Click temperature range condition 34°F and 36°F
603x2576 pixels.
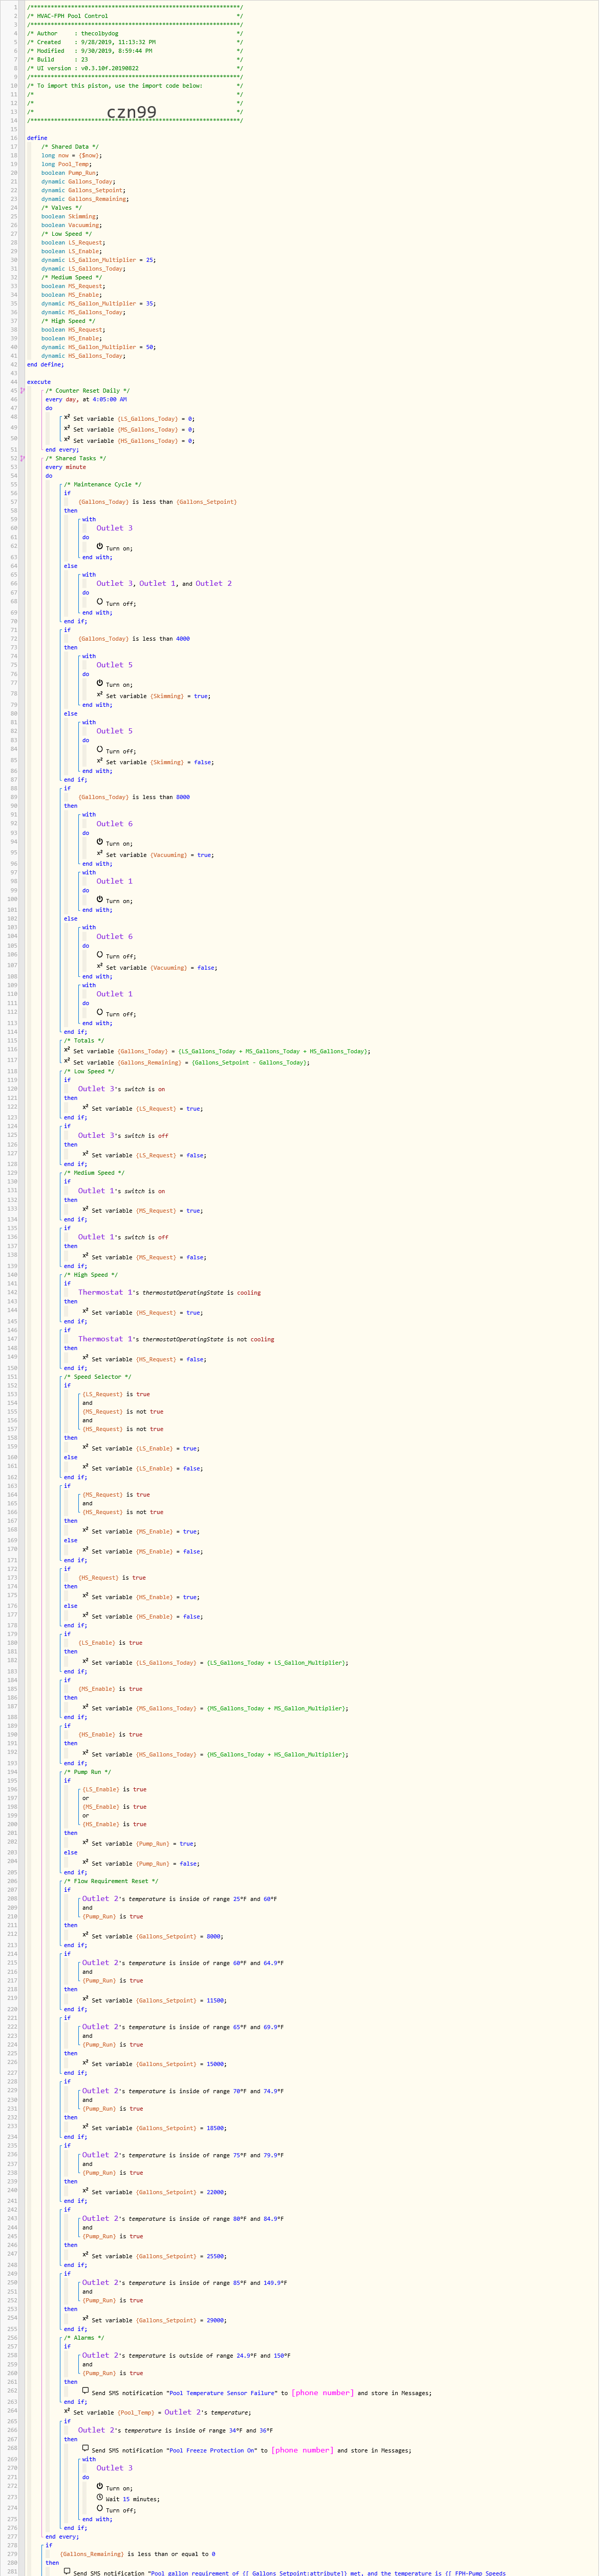coord(176,2430)
